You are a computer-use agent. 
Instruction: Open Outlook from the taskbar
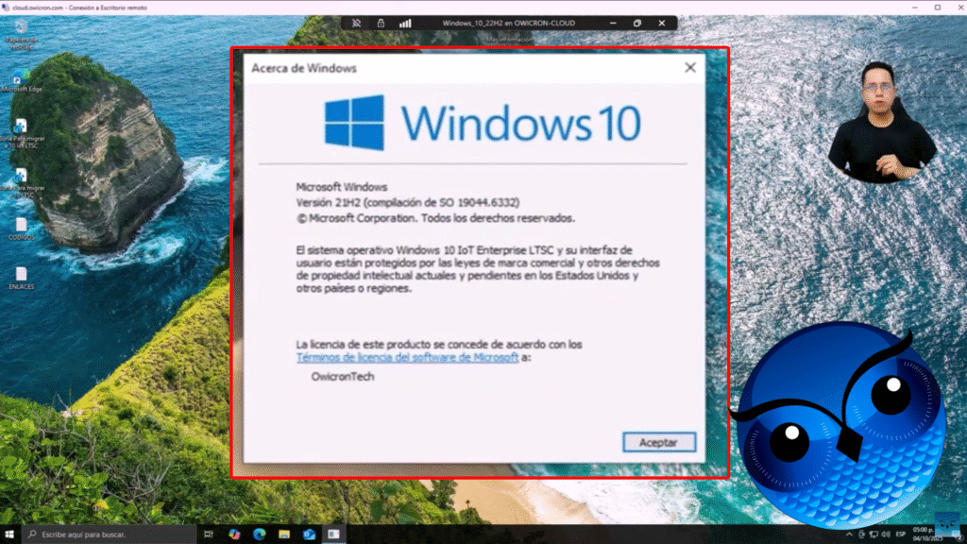tap(309, 534)
